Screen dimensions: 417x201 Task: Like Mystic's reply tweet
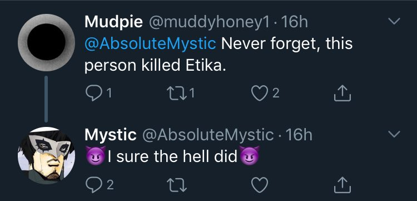click(x=259, y=185)
